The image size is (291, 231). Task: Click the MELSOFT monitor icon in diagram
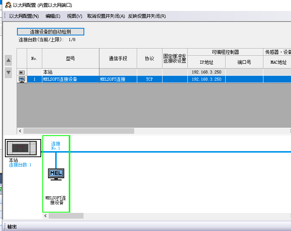(56, 174)
